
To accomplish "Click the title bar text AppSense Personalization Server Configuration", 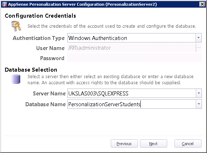I will coord(83,4).
